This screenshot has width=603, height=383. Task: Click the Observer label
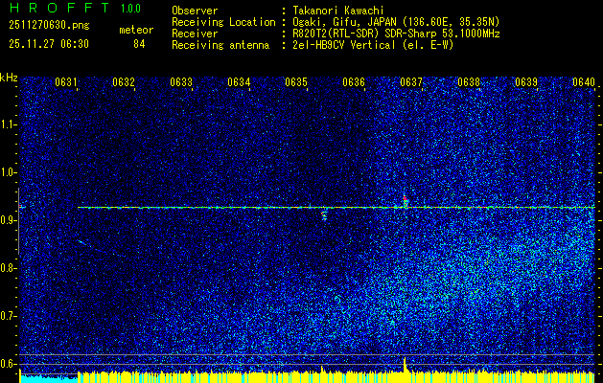195,11
